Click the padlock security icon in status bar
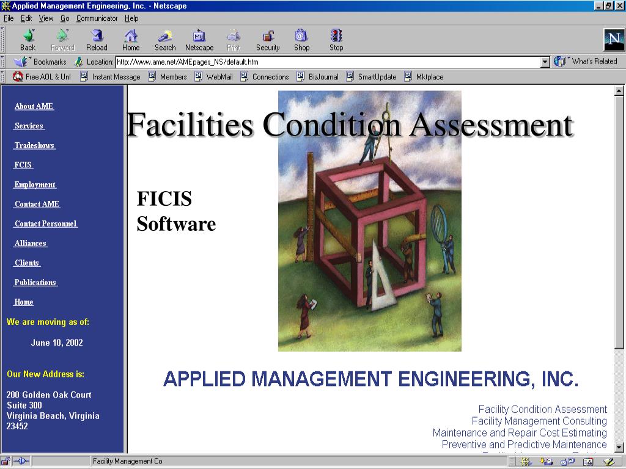Image resolution: width=626 pixels, height=469 pixels. [6, 462]
